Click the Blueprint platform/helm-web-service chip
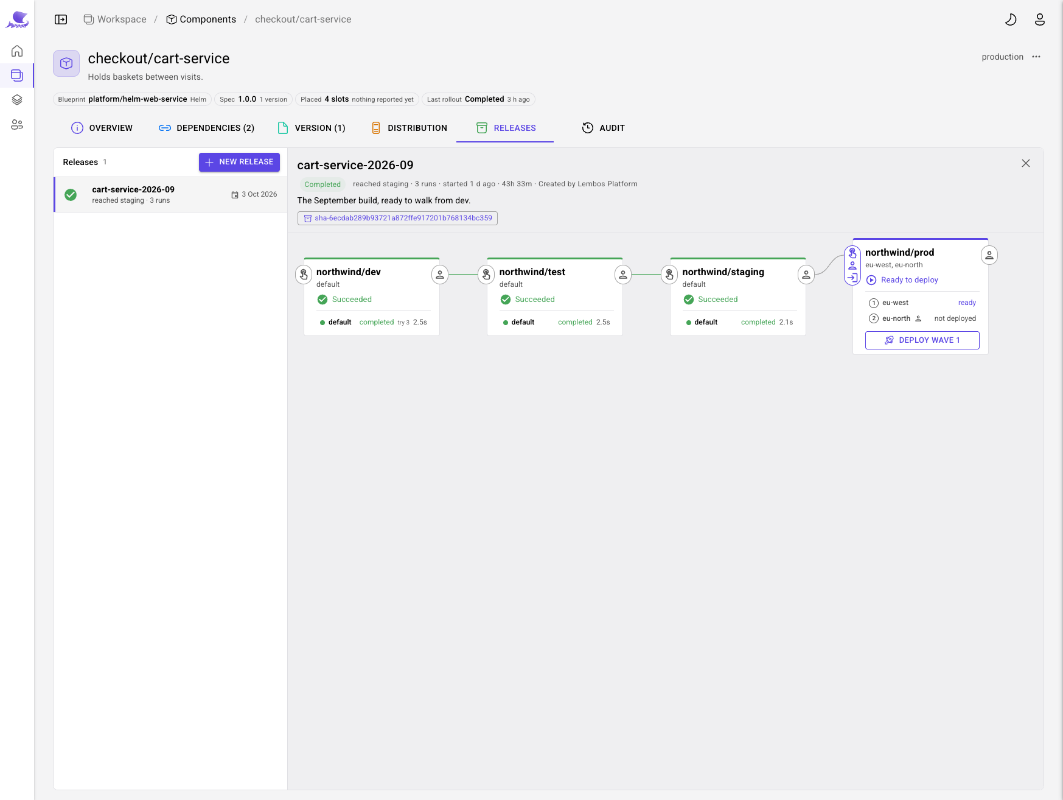The height and width of the screenshot is (800, 1063). 132,99
